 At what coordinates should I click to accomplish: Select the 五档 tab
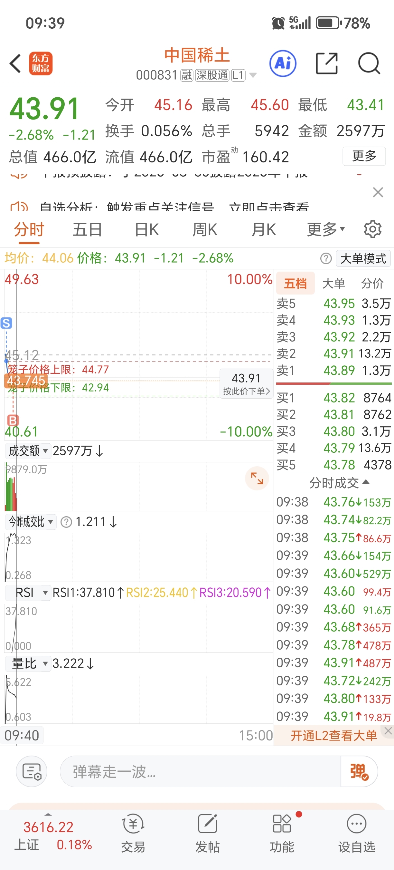click(x=295, y=283)
